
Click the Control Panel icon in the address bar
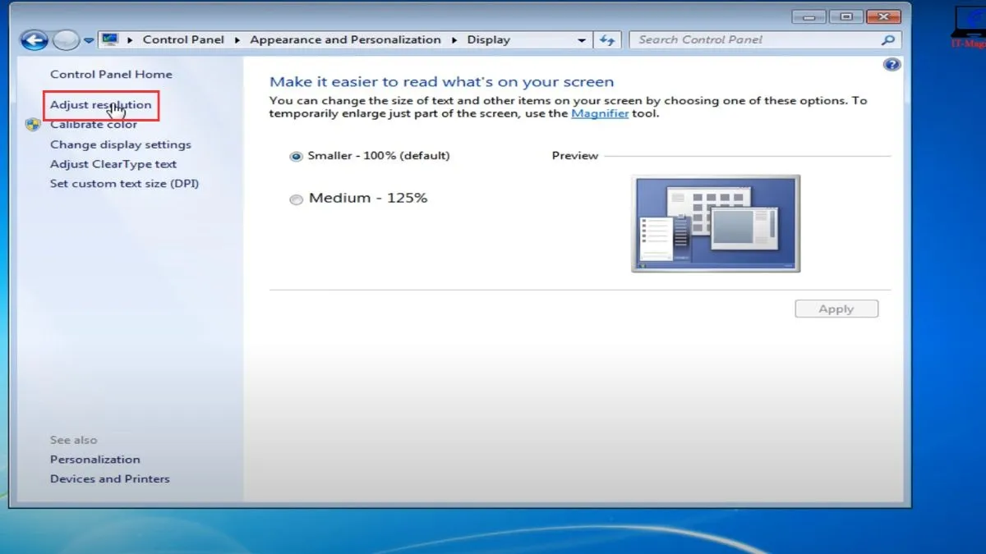[110, 39]
